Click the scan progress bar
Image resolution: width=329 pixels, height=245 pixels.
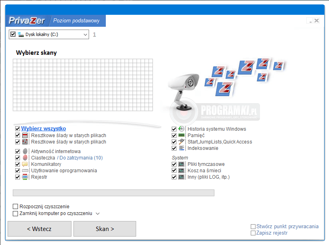click(113, 193)
